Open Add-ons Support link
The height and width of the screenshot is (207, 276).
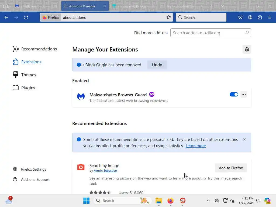point(31,180)
